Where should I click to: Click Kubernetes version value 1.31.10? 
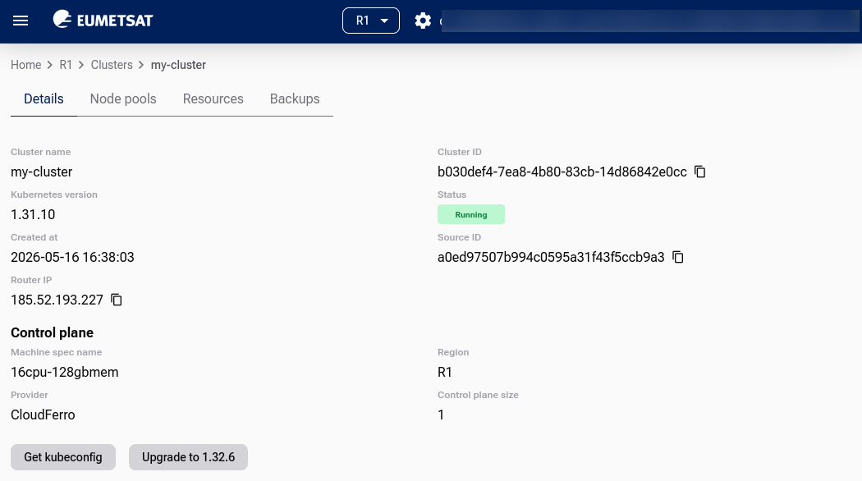pyautogui.click(x=33, y=214)
